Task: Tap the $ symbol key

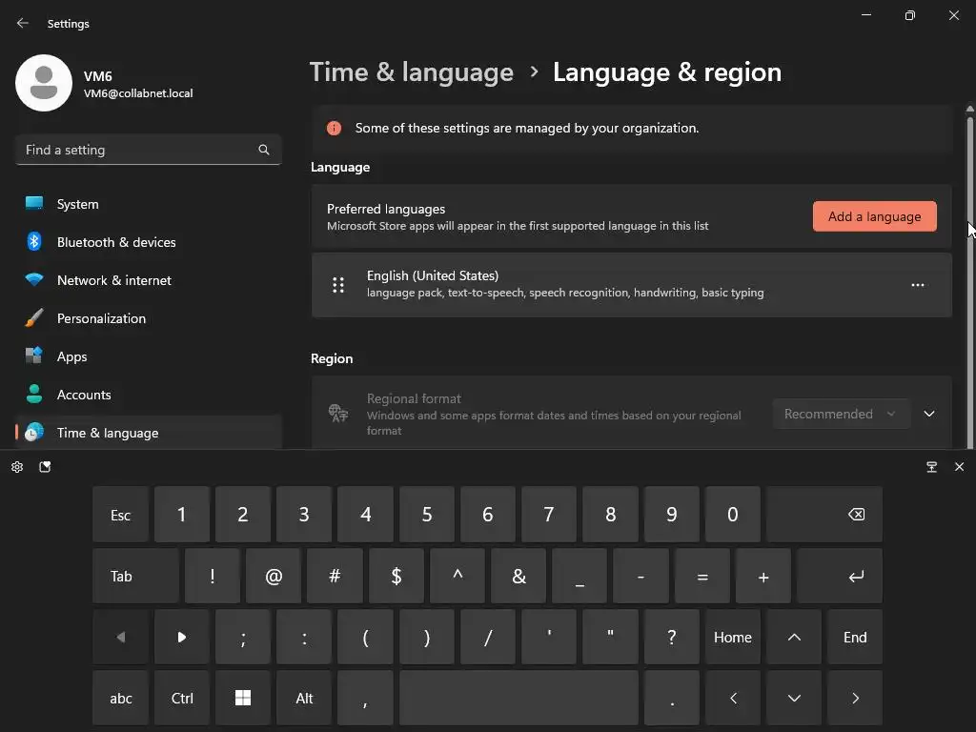Action: click(396, 577)
